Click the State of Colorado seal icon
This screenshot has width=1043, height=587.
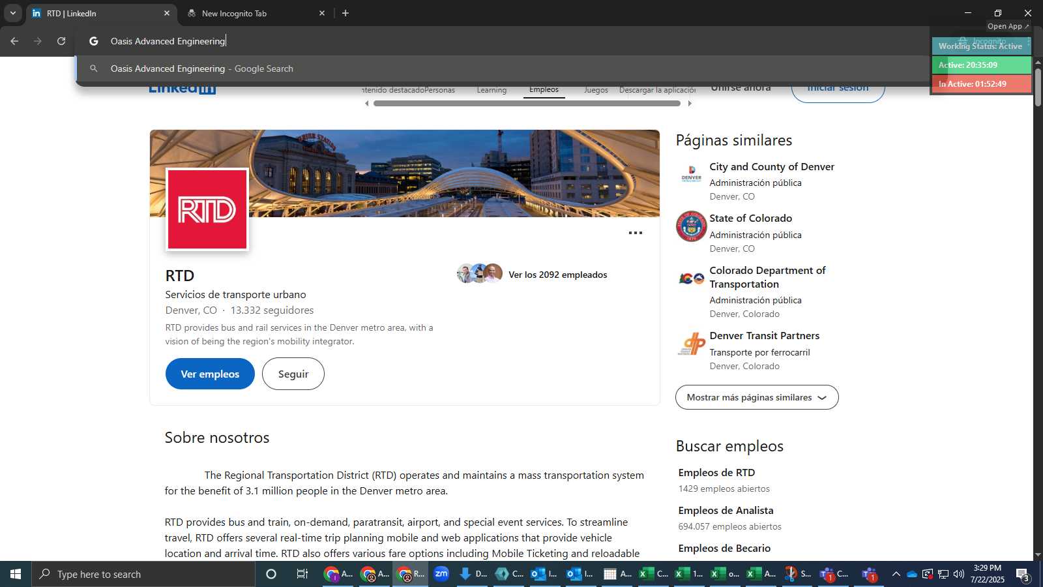692,226
